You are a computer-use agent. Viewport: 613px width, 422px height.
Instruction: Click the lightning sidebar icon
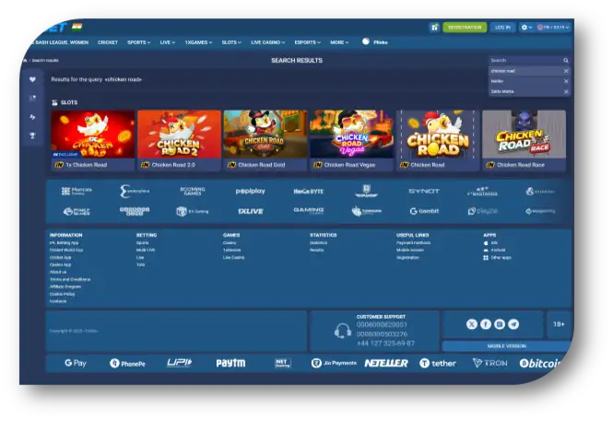click(x=32, y=116)
